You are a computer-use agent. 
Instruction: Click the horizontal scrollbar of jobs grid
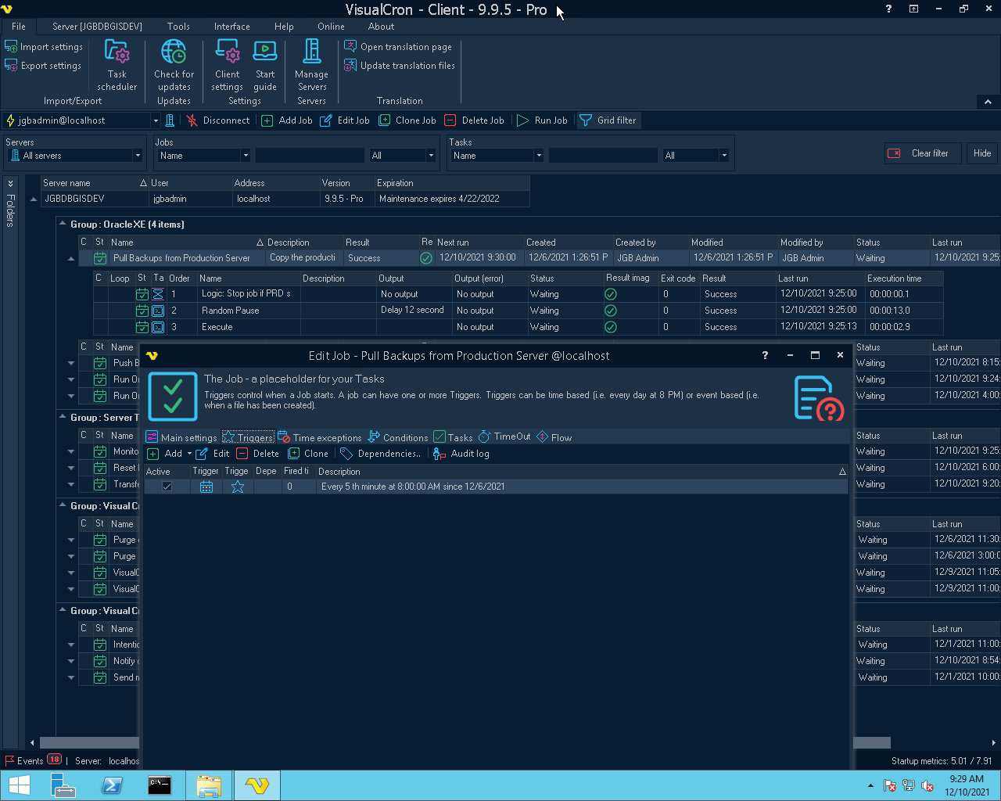click(465, 742)
